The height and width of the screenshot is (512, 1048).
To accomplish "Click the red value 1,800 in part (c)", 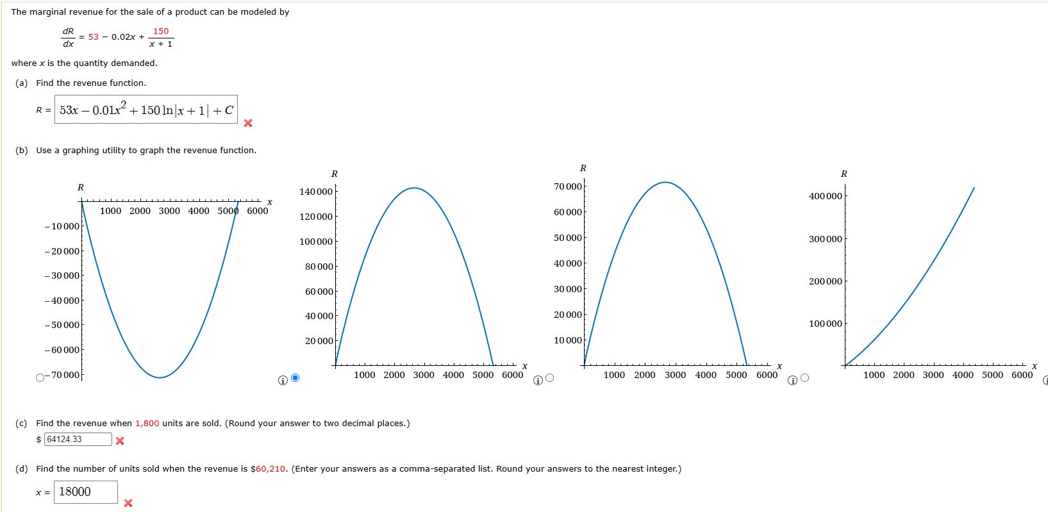I will (147, 423).
